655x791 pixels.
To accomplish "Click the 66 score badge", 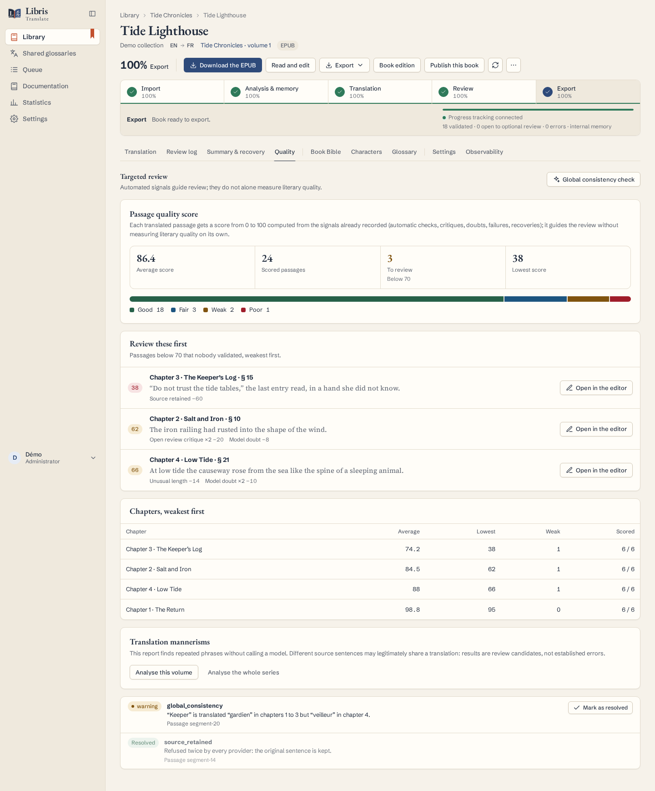I will 135,470.
